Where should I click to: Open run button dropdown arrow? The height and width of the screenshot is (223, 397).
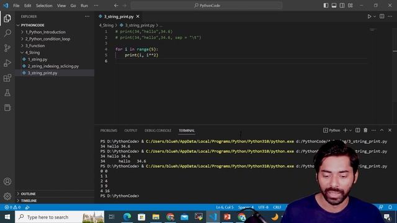pos(375,17)
